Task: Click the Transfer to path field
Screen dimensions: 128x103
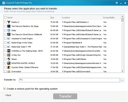Action: click(69, 80)
